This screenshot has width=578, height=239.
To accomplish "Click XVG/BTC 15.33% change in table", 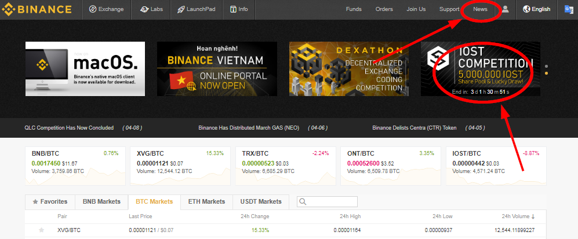I will pos(260,230).
